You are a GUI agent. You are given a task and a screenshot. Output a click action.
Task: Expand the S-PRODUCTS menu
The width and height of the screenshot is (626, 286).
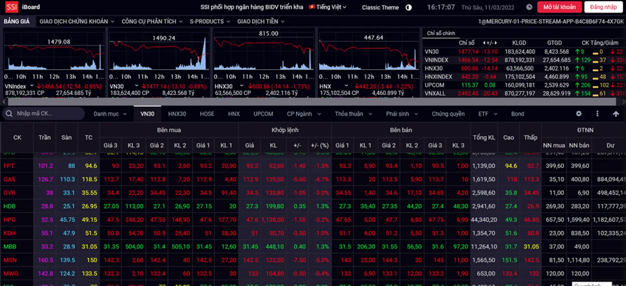[x=210, y=21]
